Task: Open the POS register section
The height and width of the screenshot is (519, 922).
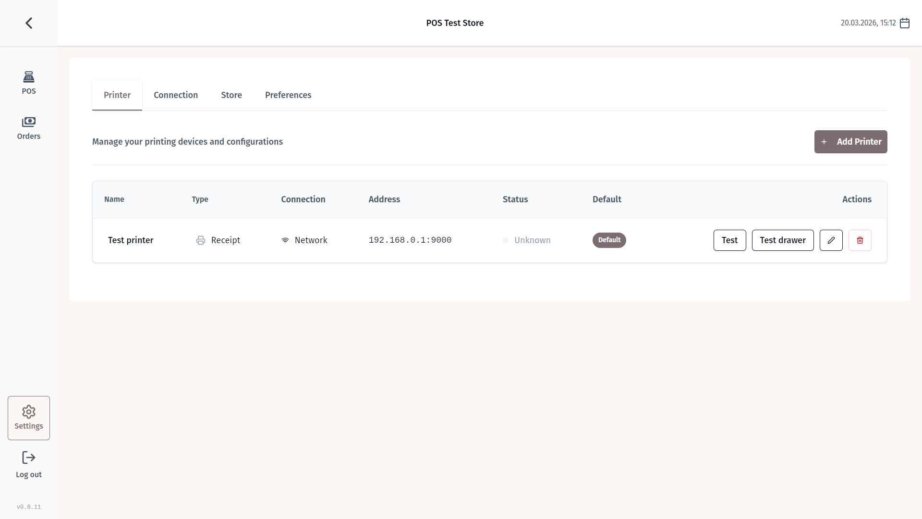Action: point(29,83)
